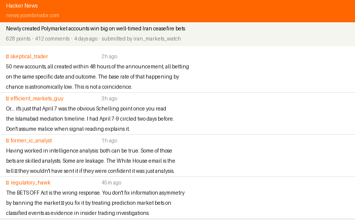
Task: Open the news.ycombinator.com site link
Action: click(32, 15)
